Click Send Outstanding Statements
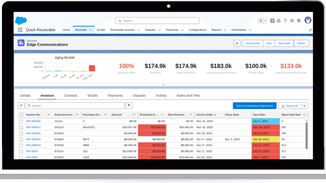 (x=254, y=106)
